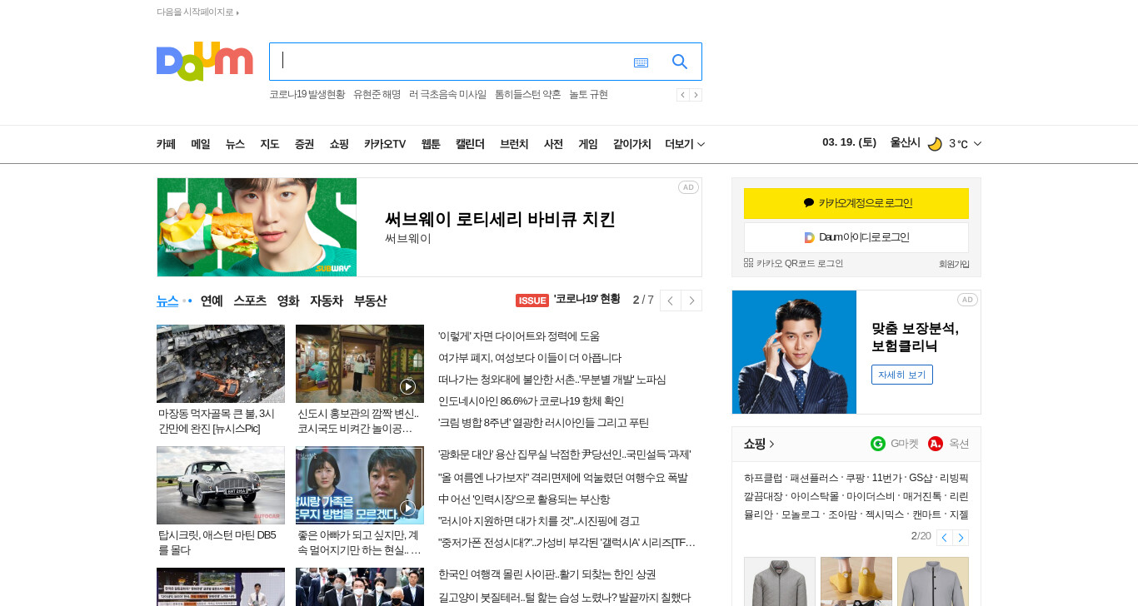Viewport: 1138px width, 606px height.
Task: Open 같이가치 from the navigation bar
Action: (632, 144)
